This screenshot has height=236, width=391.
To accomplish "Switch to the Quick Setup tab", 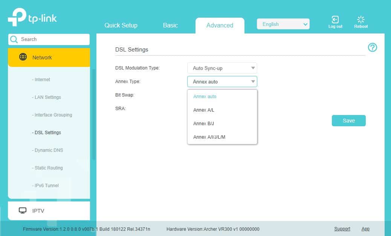I will (121, 25).
